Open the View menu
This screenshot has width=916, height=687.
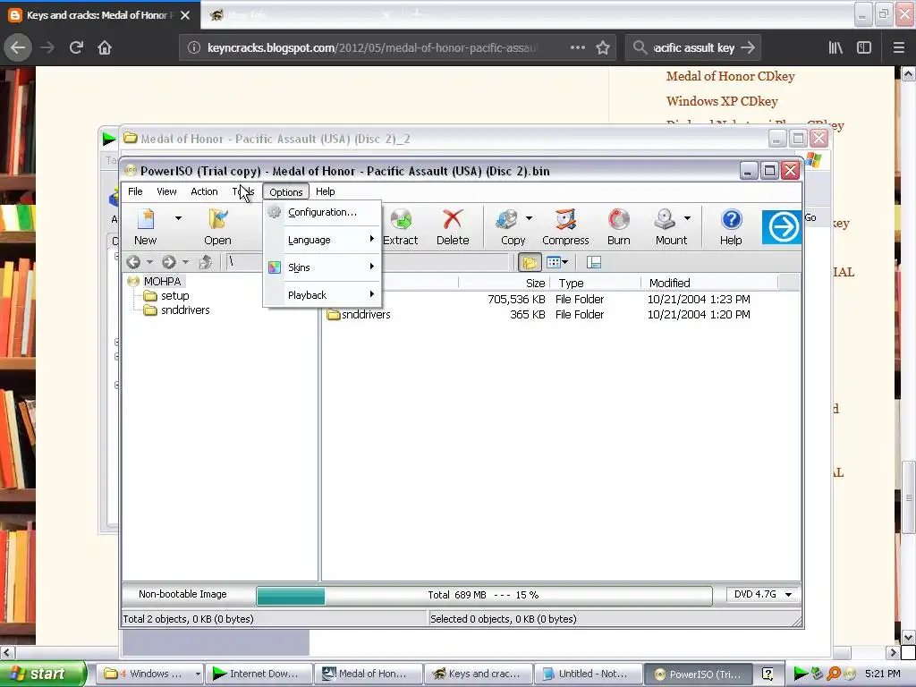166,191
